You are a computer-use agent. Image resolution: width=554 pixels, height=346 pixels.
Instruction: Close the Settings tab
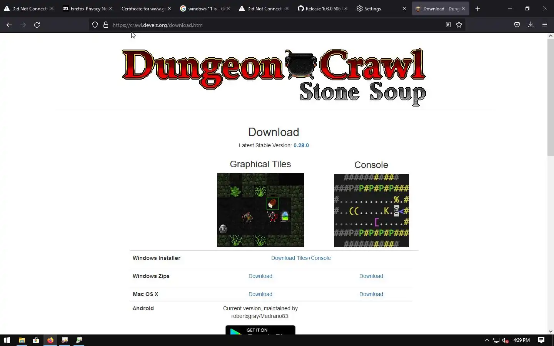[x=404, y=8]
